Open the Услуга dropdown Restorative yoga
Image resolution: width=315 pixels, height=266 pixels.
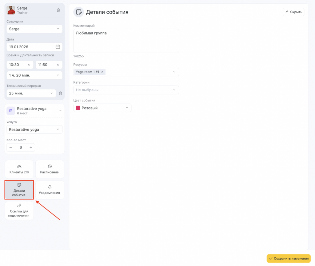pos(34,129)
